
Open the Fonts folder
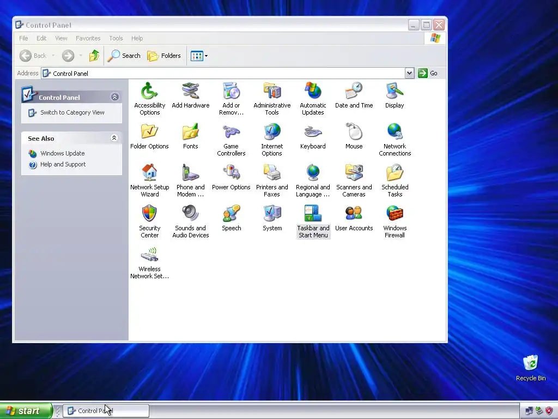coord(190,136)
